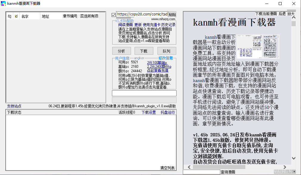The width and height of the screenshot is (301, 175).
Task: Click the 勾 column header in the list
Action: click(10, 16)
